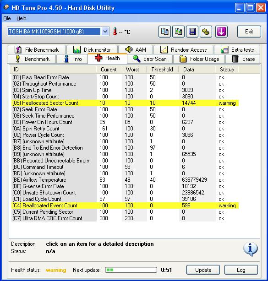
Task: Select (BB) Reported Uncorrectable Errors row
Action: pos(125,161)
